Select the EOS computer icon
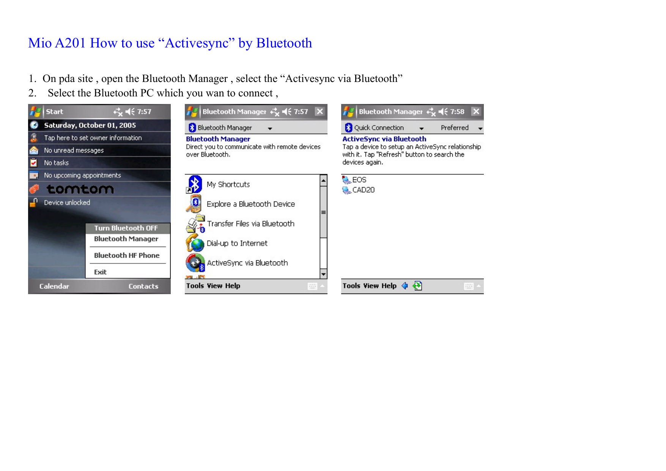 pyautogui.click(x=346, y=180)
